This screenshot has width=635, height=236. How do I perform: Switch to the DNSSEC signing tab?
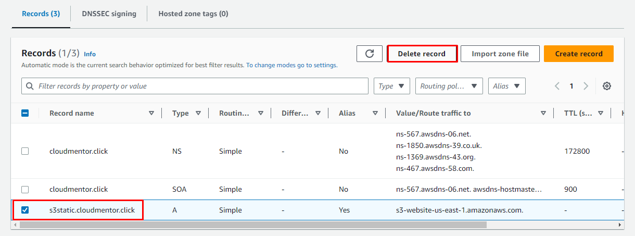[109, 14]
